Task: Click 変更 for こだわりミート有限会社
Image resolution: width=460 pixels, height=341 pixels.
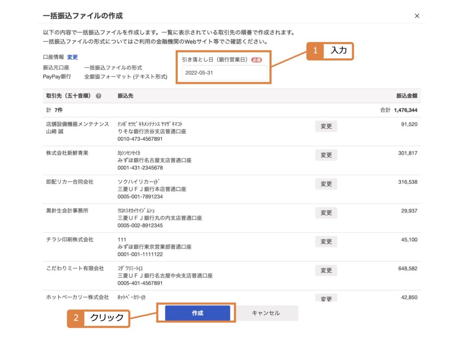Action: pos(326,270)
